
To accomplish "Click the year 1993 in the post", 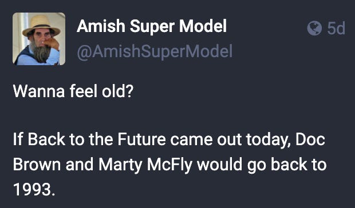I will [34, 189].
